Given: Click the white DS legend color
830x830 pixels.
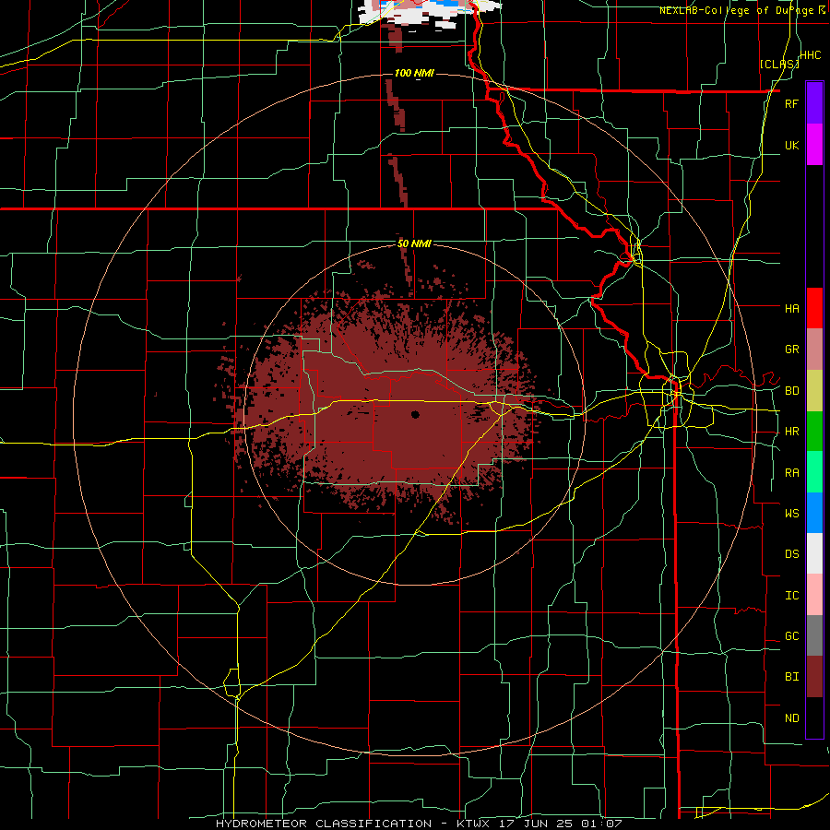Looking at the screenshot, I should (x=814, y=553).
